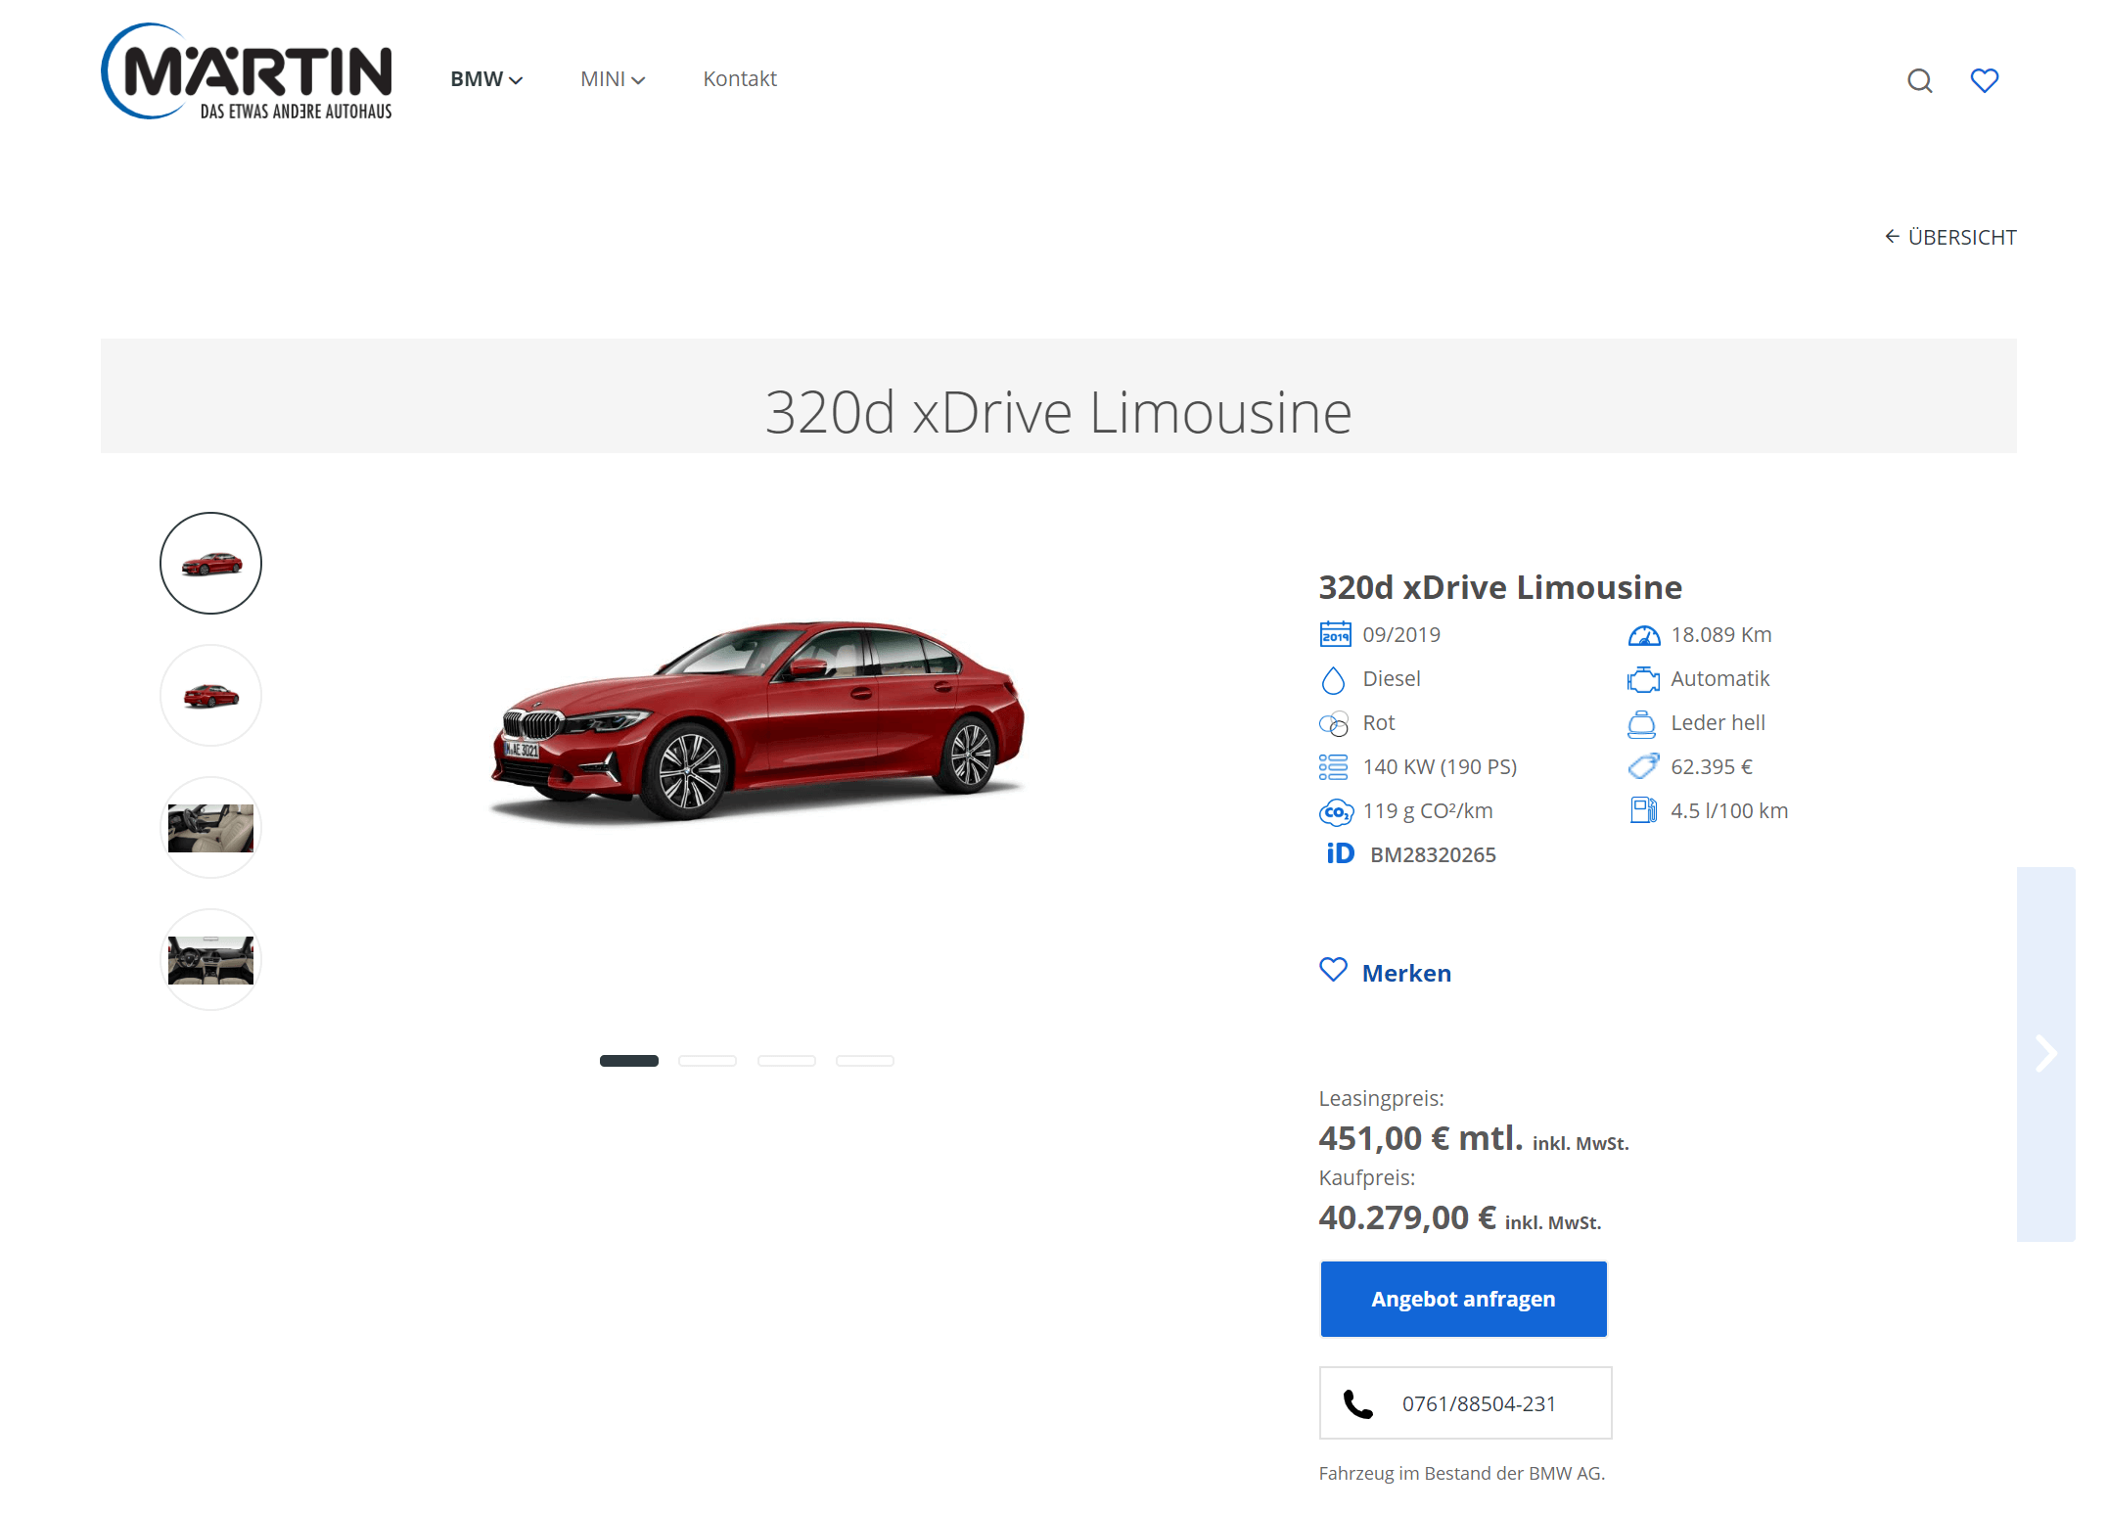Click the mileage speedometer icon
The height and width of the screenshot is (1513, 2108).
1644,635
